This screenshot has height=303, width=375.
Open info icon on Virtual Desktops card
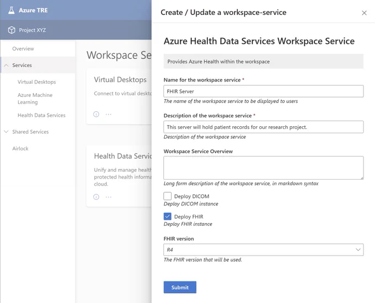click(x=96, y=114)
